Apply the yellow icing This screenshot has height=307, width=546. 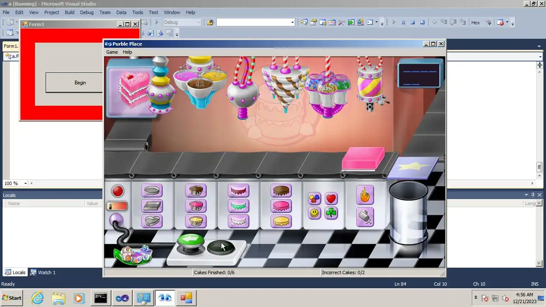(281, 221)
